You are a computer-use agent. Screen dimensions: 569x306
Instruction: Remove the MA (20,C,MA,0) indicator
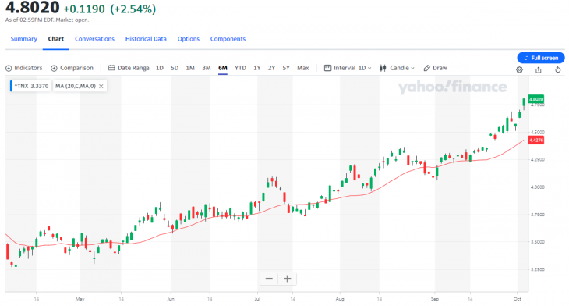tap(101, 86)
